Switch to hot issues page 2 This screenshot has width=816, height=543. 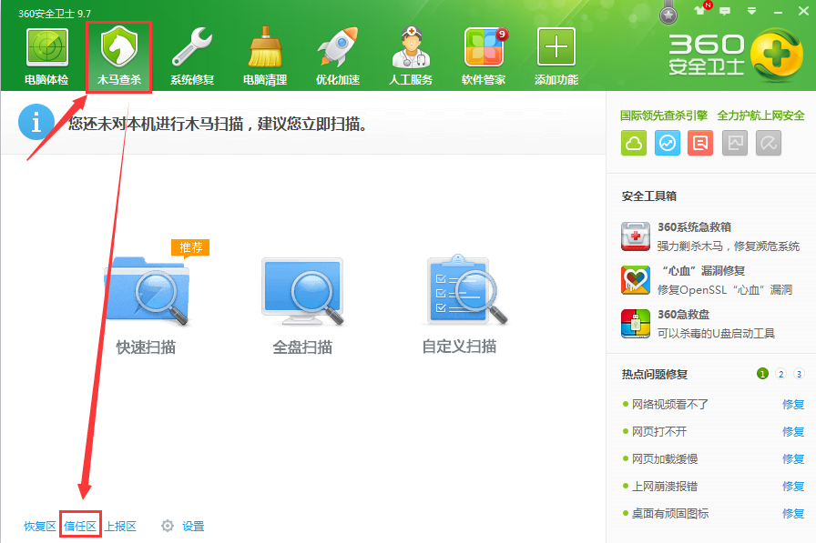tap(780, 374)
